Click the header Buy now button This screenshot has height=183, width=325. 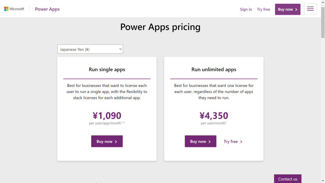tap(288, 9)
